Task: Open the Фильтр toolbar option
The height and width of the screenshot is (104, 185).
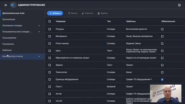Action: click(x=73, y=13)
